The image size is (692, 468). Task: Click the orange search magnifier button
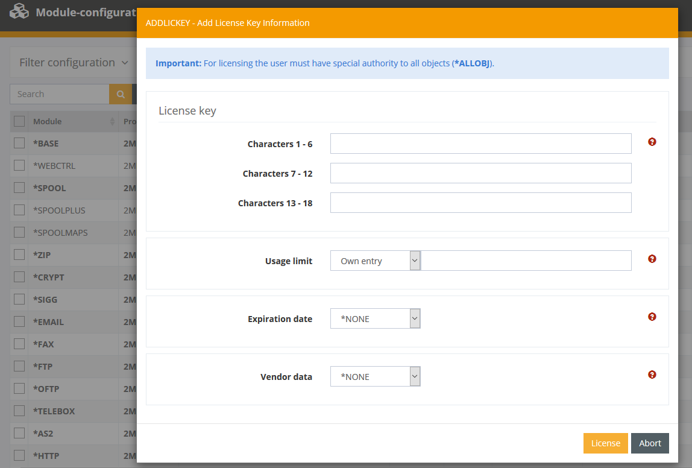pos(121,94)
